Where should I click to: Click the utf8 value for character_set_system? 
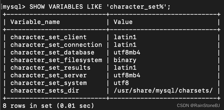point(121,83)
